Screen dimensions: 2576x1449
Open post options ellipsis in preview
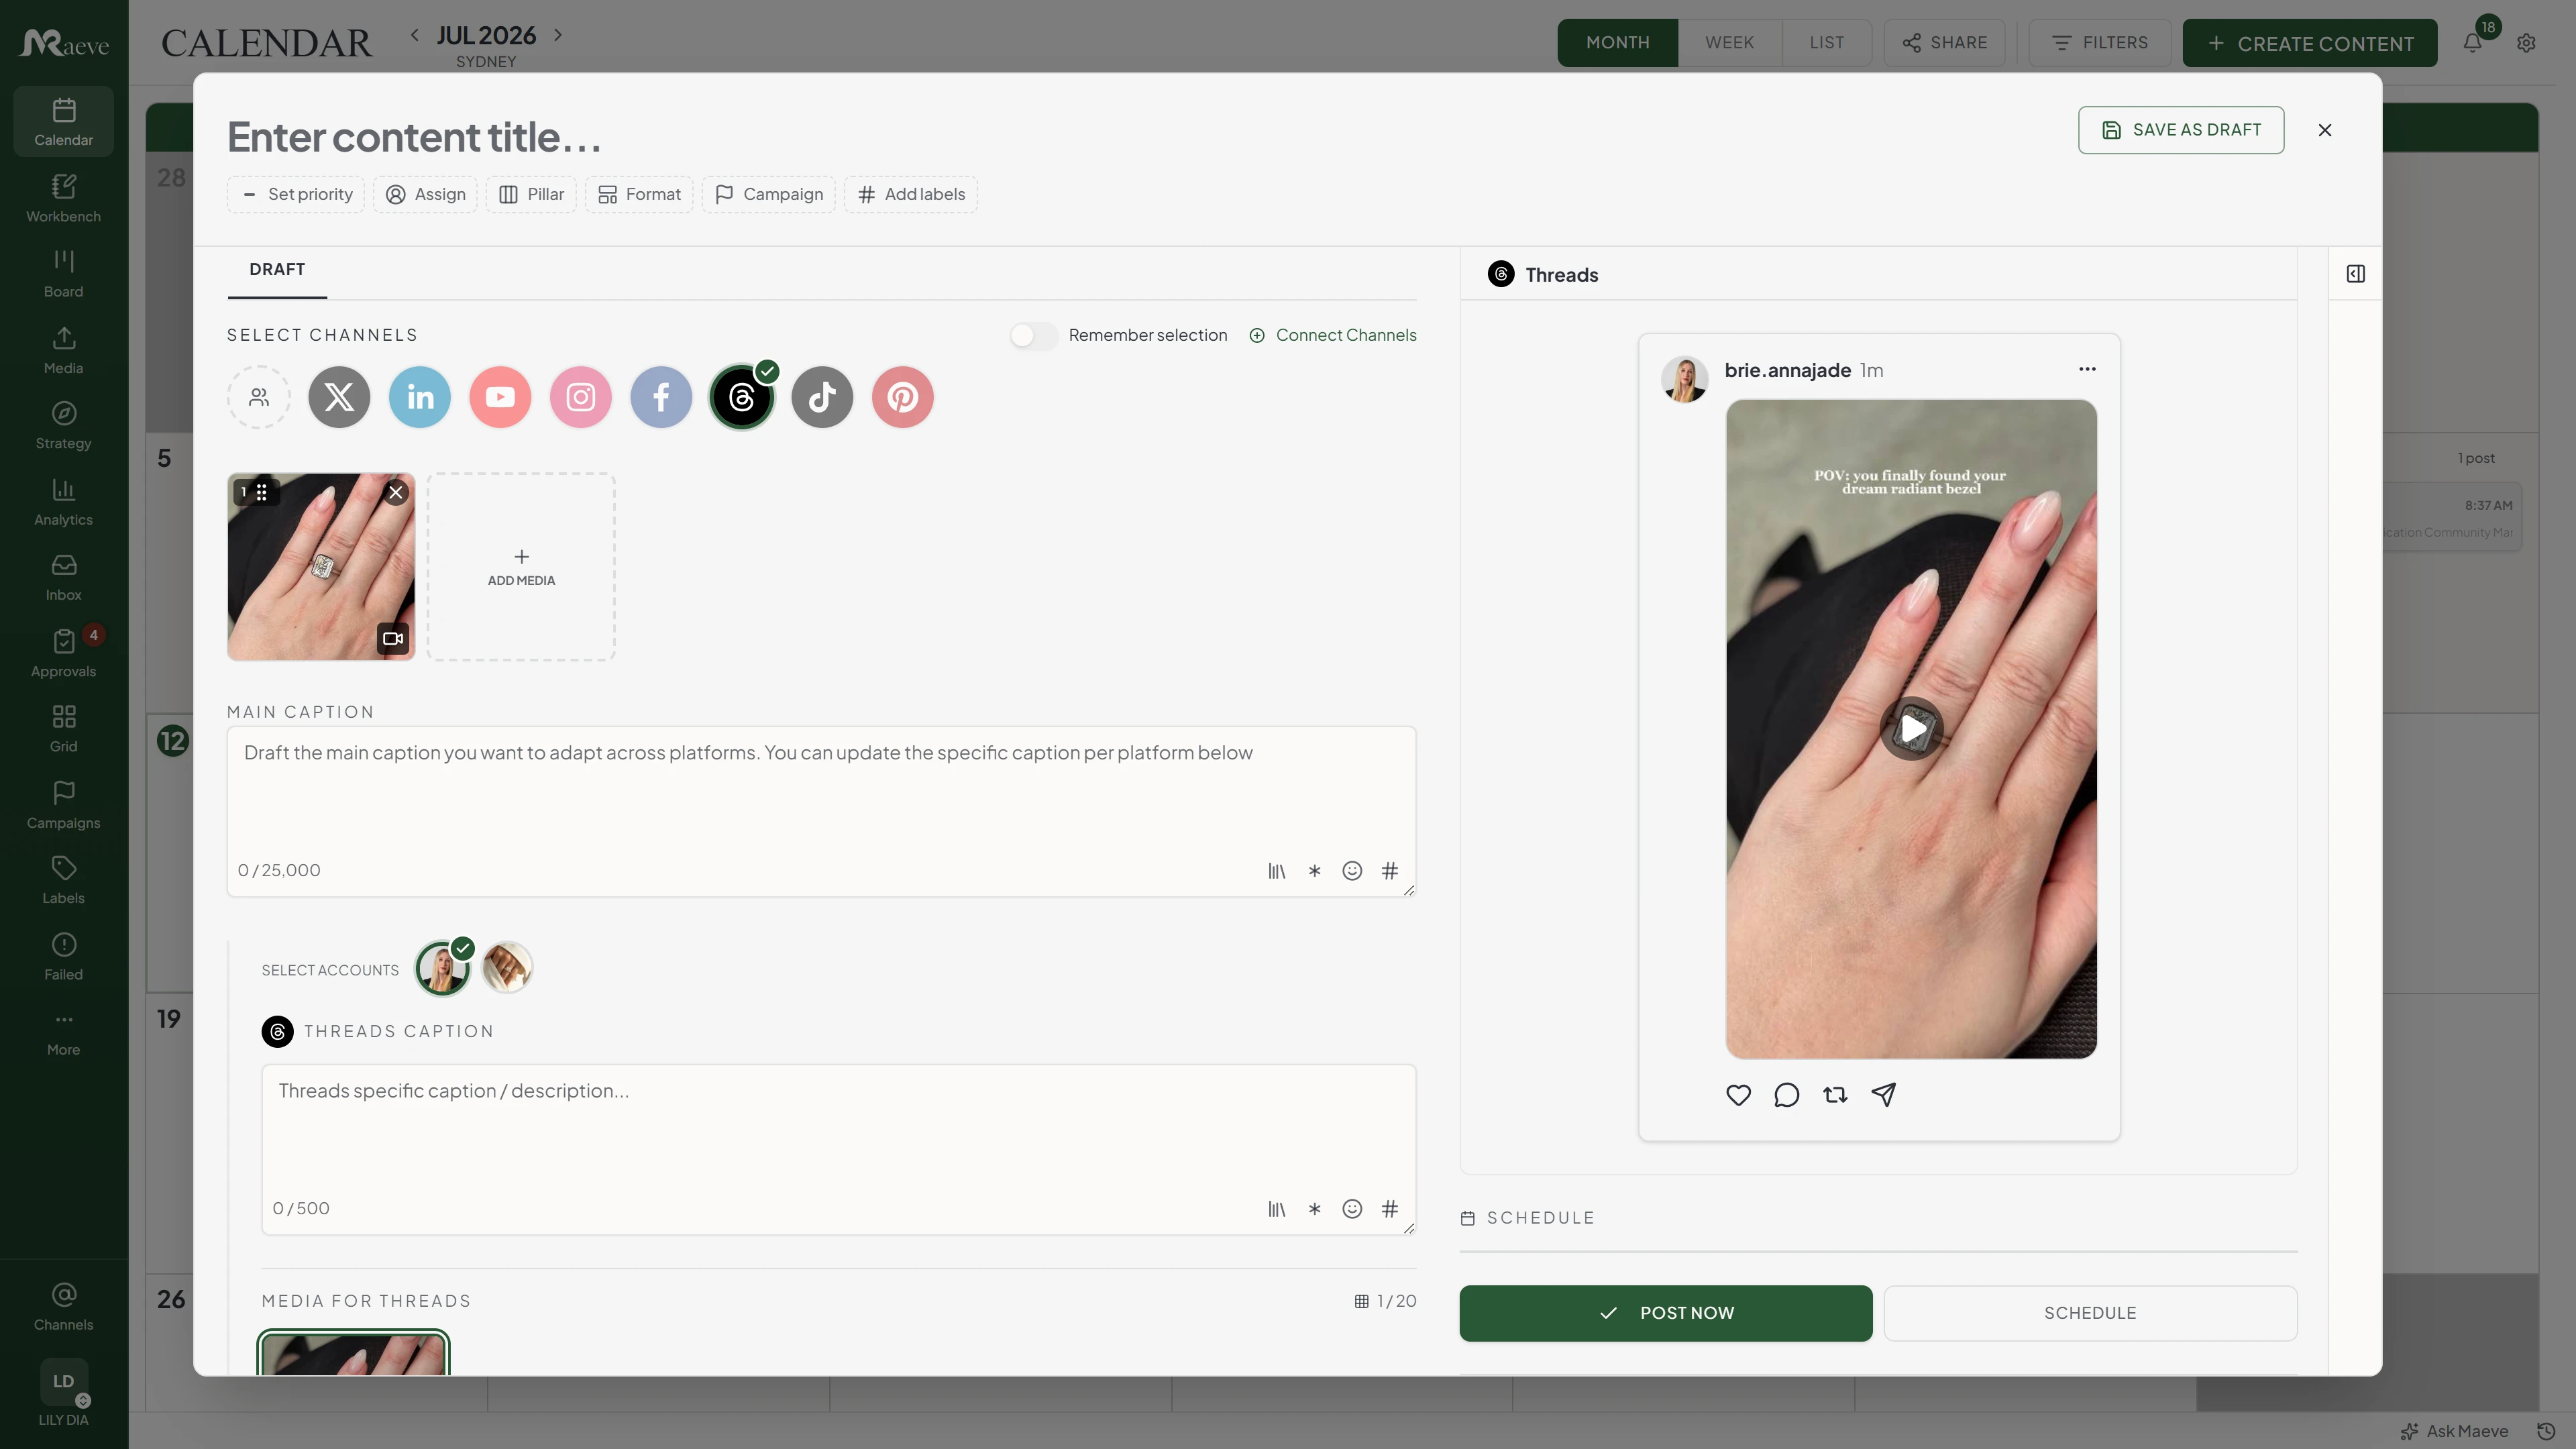coord(2087,369)
